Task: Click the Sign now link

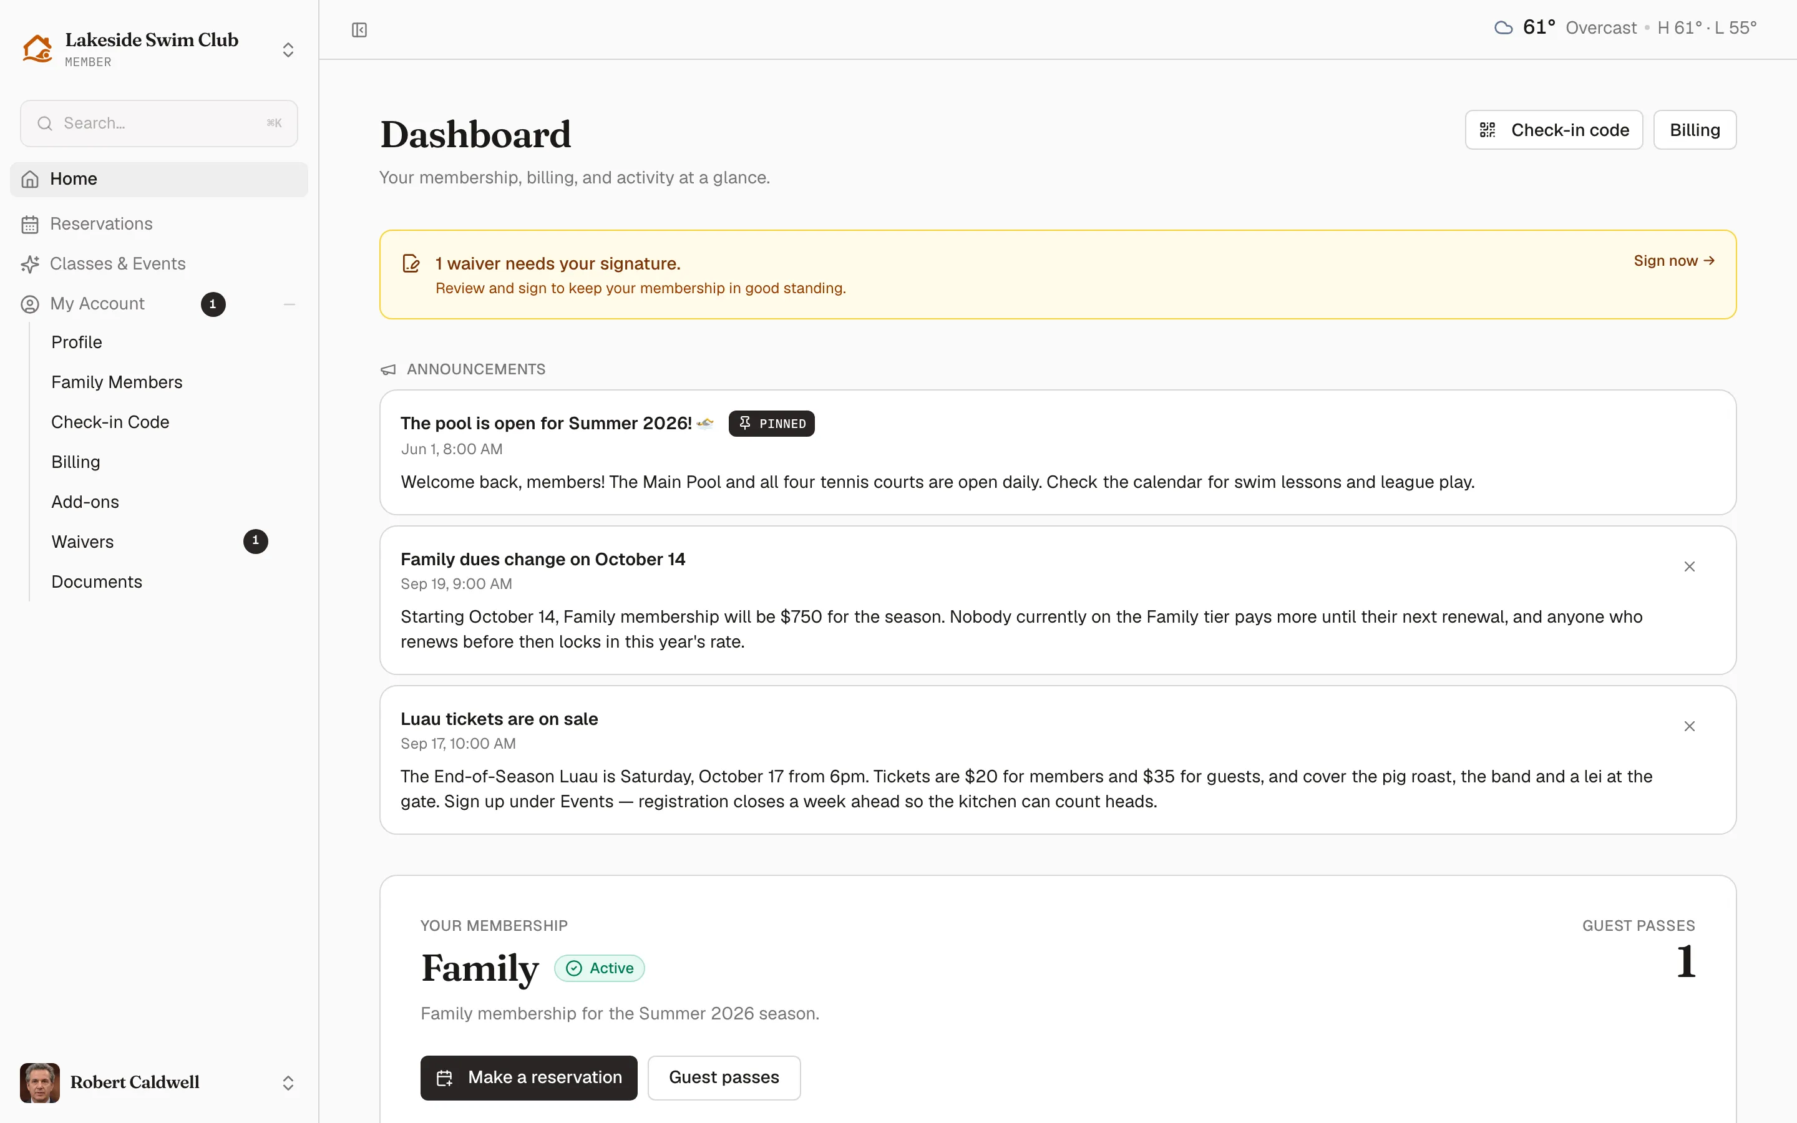Action: click(1673, 261)
